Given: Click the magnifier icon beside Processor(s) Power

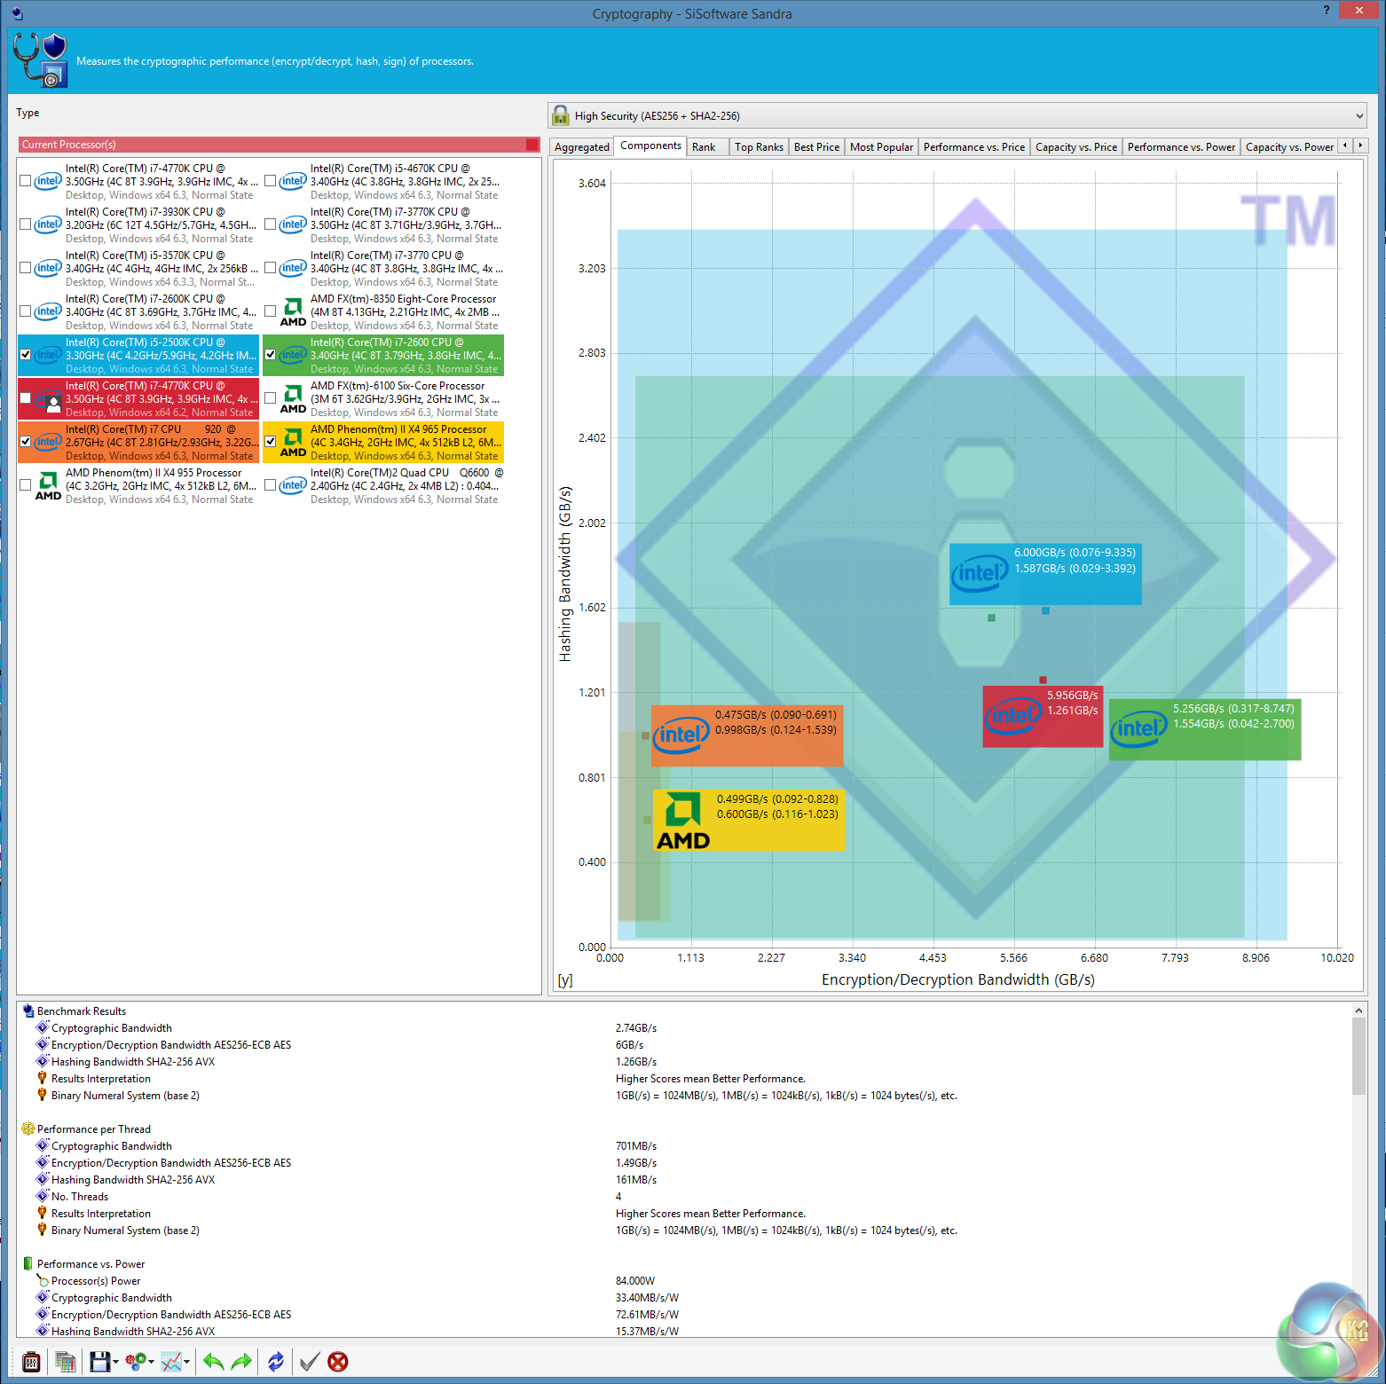Looking at the screenshot, I should (x=42, y=1280).
